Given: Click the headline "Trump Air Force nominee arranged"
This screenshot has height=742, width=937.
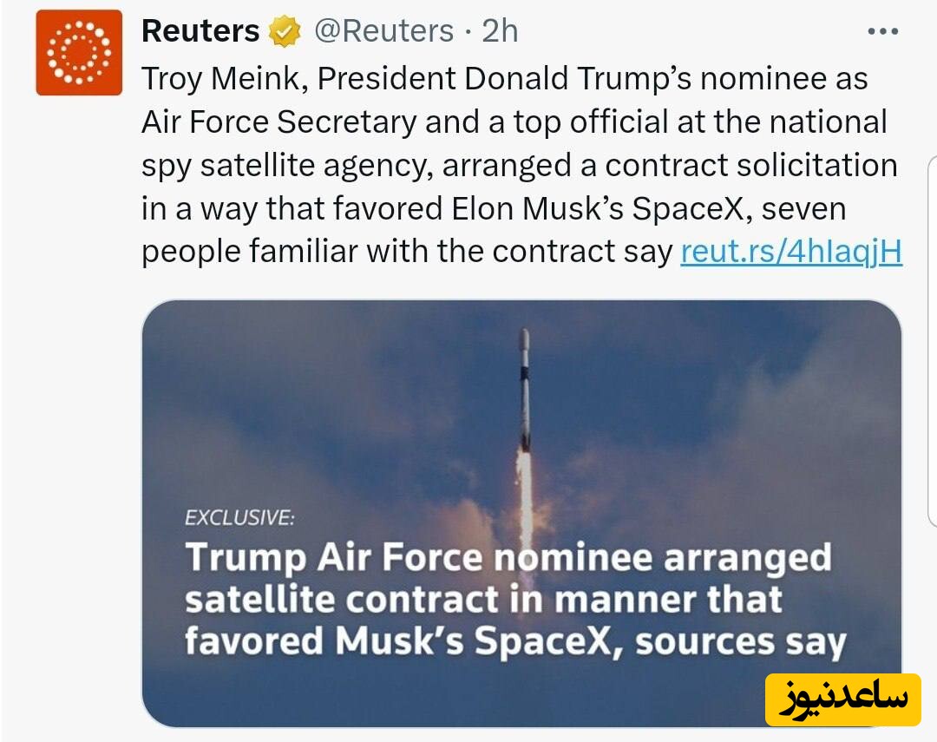Looking at the screenshot, I should click(508, 558).
